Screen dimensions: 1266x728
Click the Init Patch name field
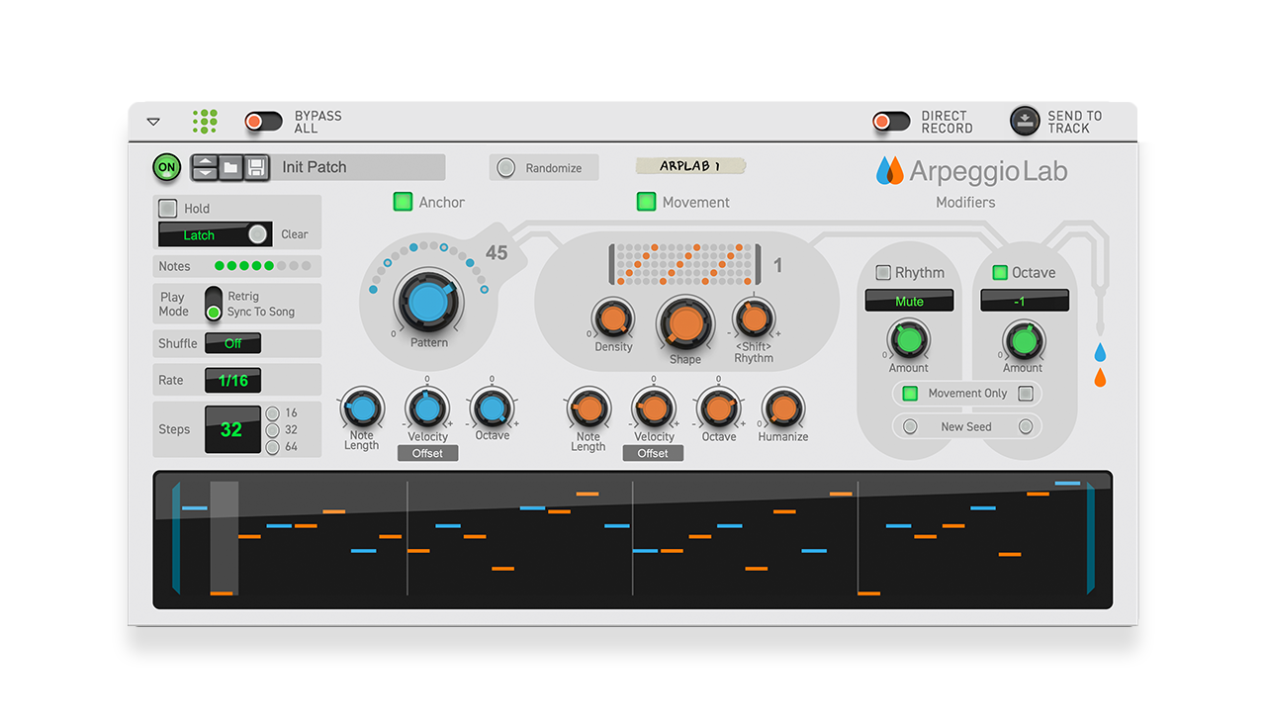pos(356,167)
